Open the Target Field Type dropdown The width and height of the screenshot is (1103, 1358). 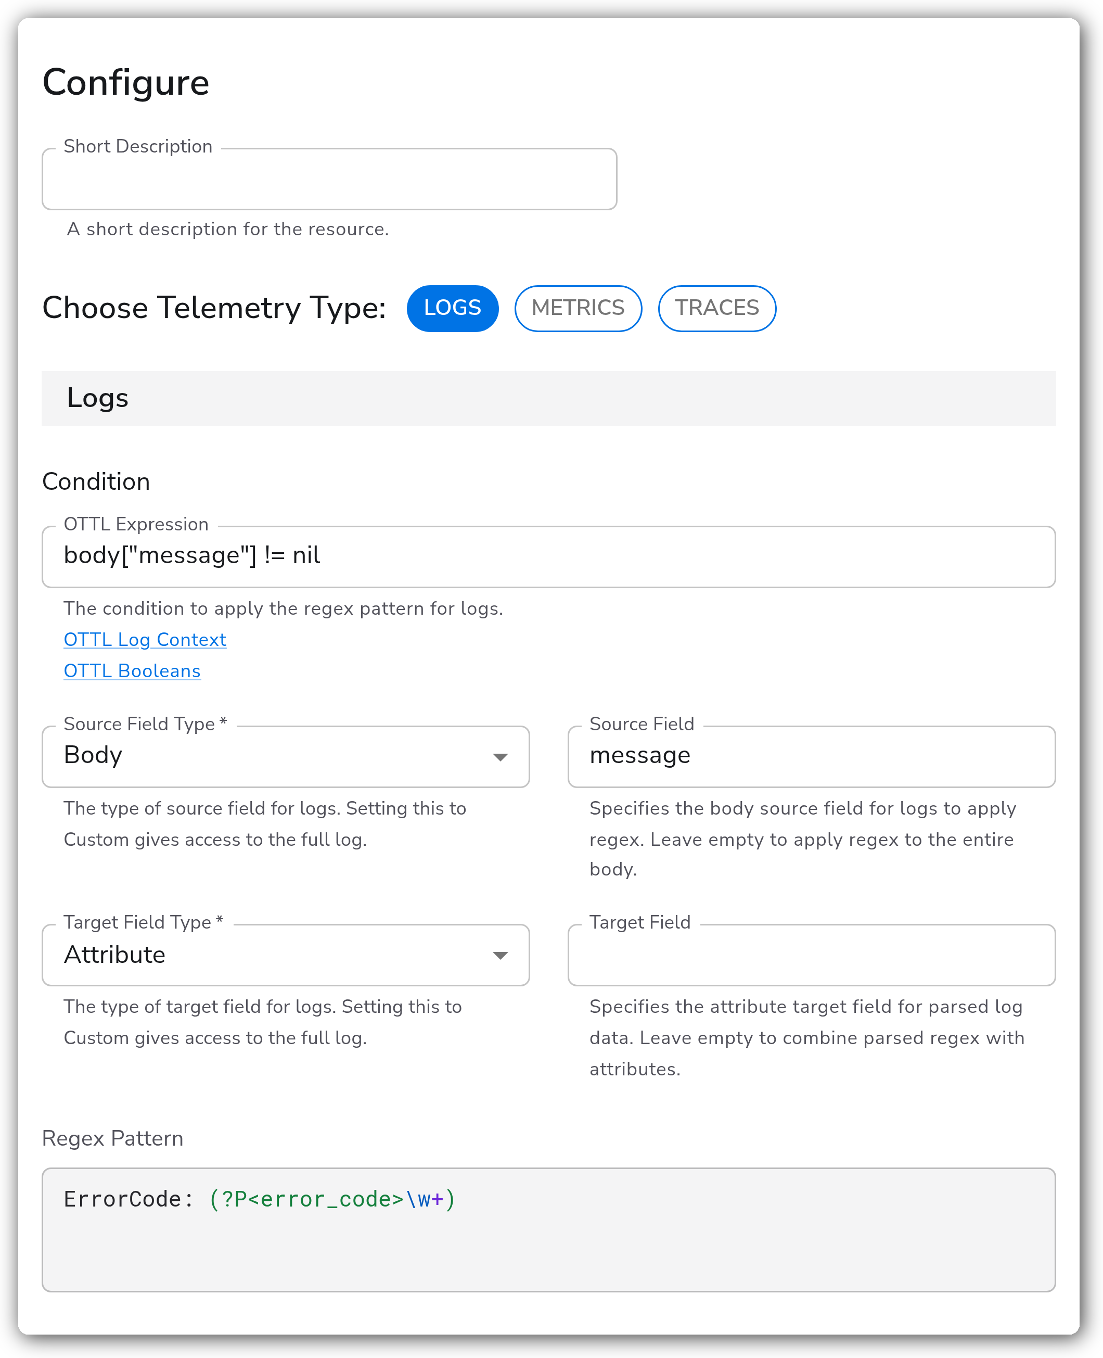[285, 955]
